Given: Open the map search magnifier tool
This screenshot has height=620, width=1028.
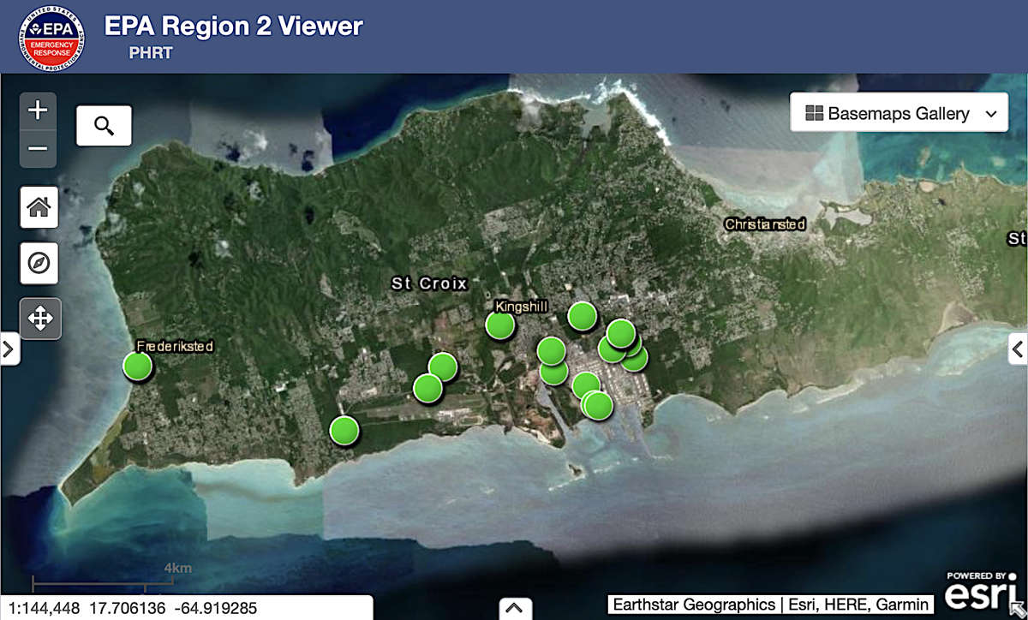Looking at the screenshot, I should point(104,126).
